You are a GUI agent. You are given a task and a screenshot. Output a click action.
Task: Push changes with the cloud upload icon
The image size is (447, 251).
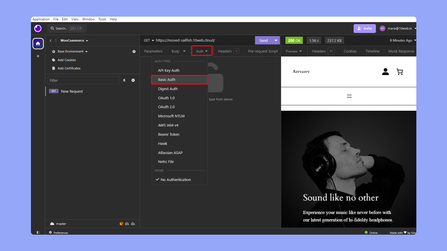(x=133, y=223)
